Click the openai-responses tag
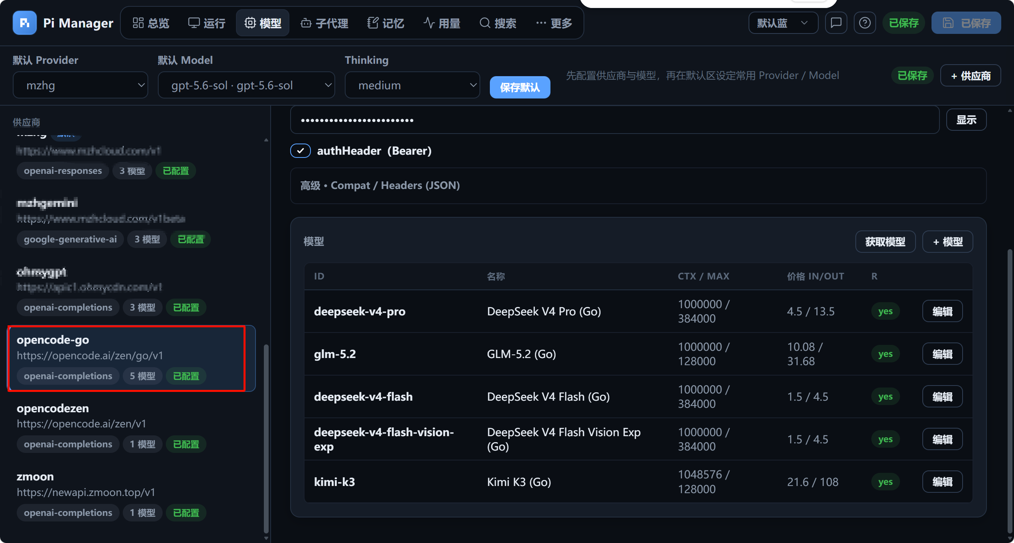1014x543 pixels. point(63,171)
